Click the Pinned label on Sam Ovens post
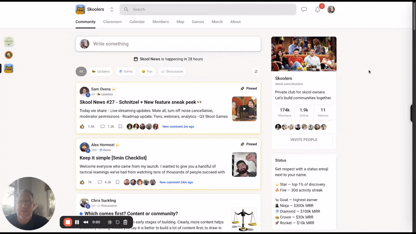 249,88
